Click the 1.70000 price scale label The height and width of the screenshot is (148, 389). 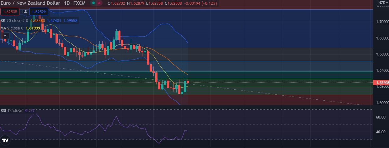[x=382, y=22]
